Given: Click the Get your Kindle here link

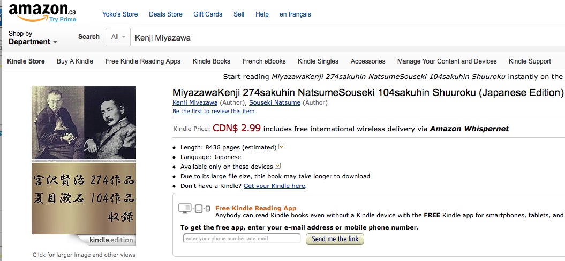Looking at the screenshot, I should coord(274,186).
